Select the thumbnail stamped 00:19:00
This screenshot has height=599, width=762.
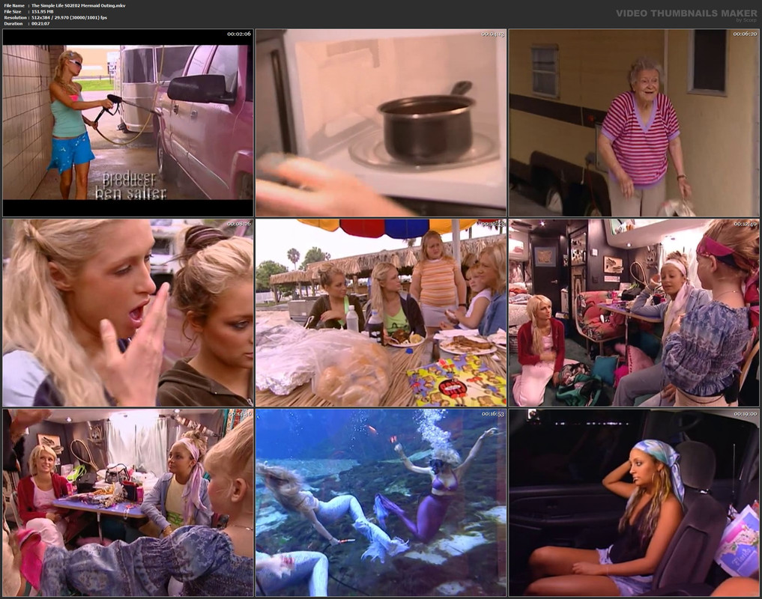coord(634,502)
